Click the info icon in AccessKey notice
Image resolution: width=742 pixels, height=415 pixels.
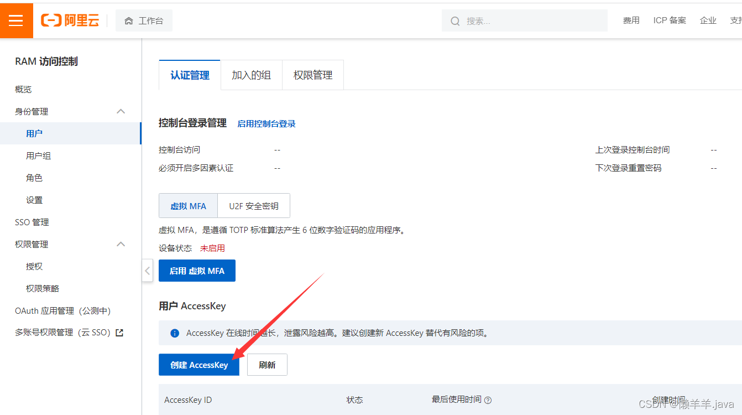pyautogui.click(x=175, y=333)
